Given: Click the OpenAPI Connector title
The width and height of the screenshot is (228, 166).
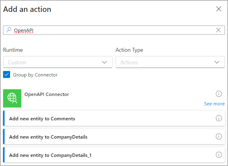Looking at the screenshot, I should (47, 94).
